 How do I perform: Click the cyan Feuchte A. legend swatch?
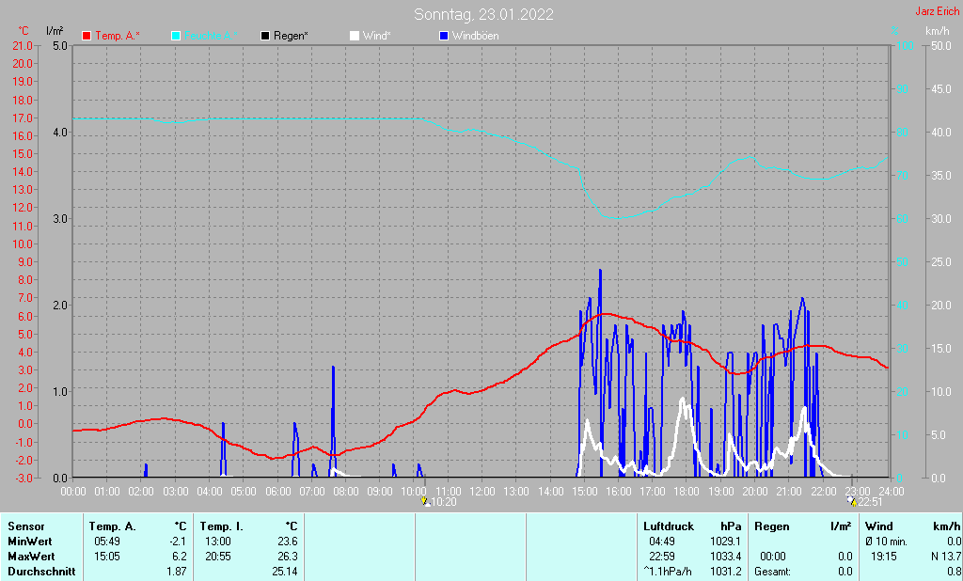pyautogui.click(x=176, y=36)
